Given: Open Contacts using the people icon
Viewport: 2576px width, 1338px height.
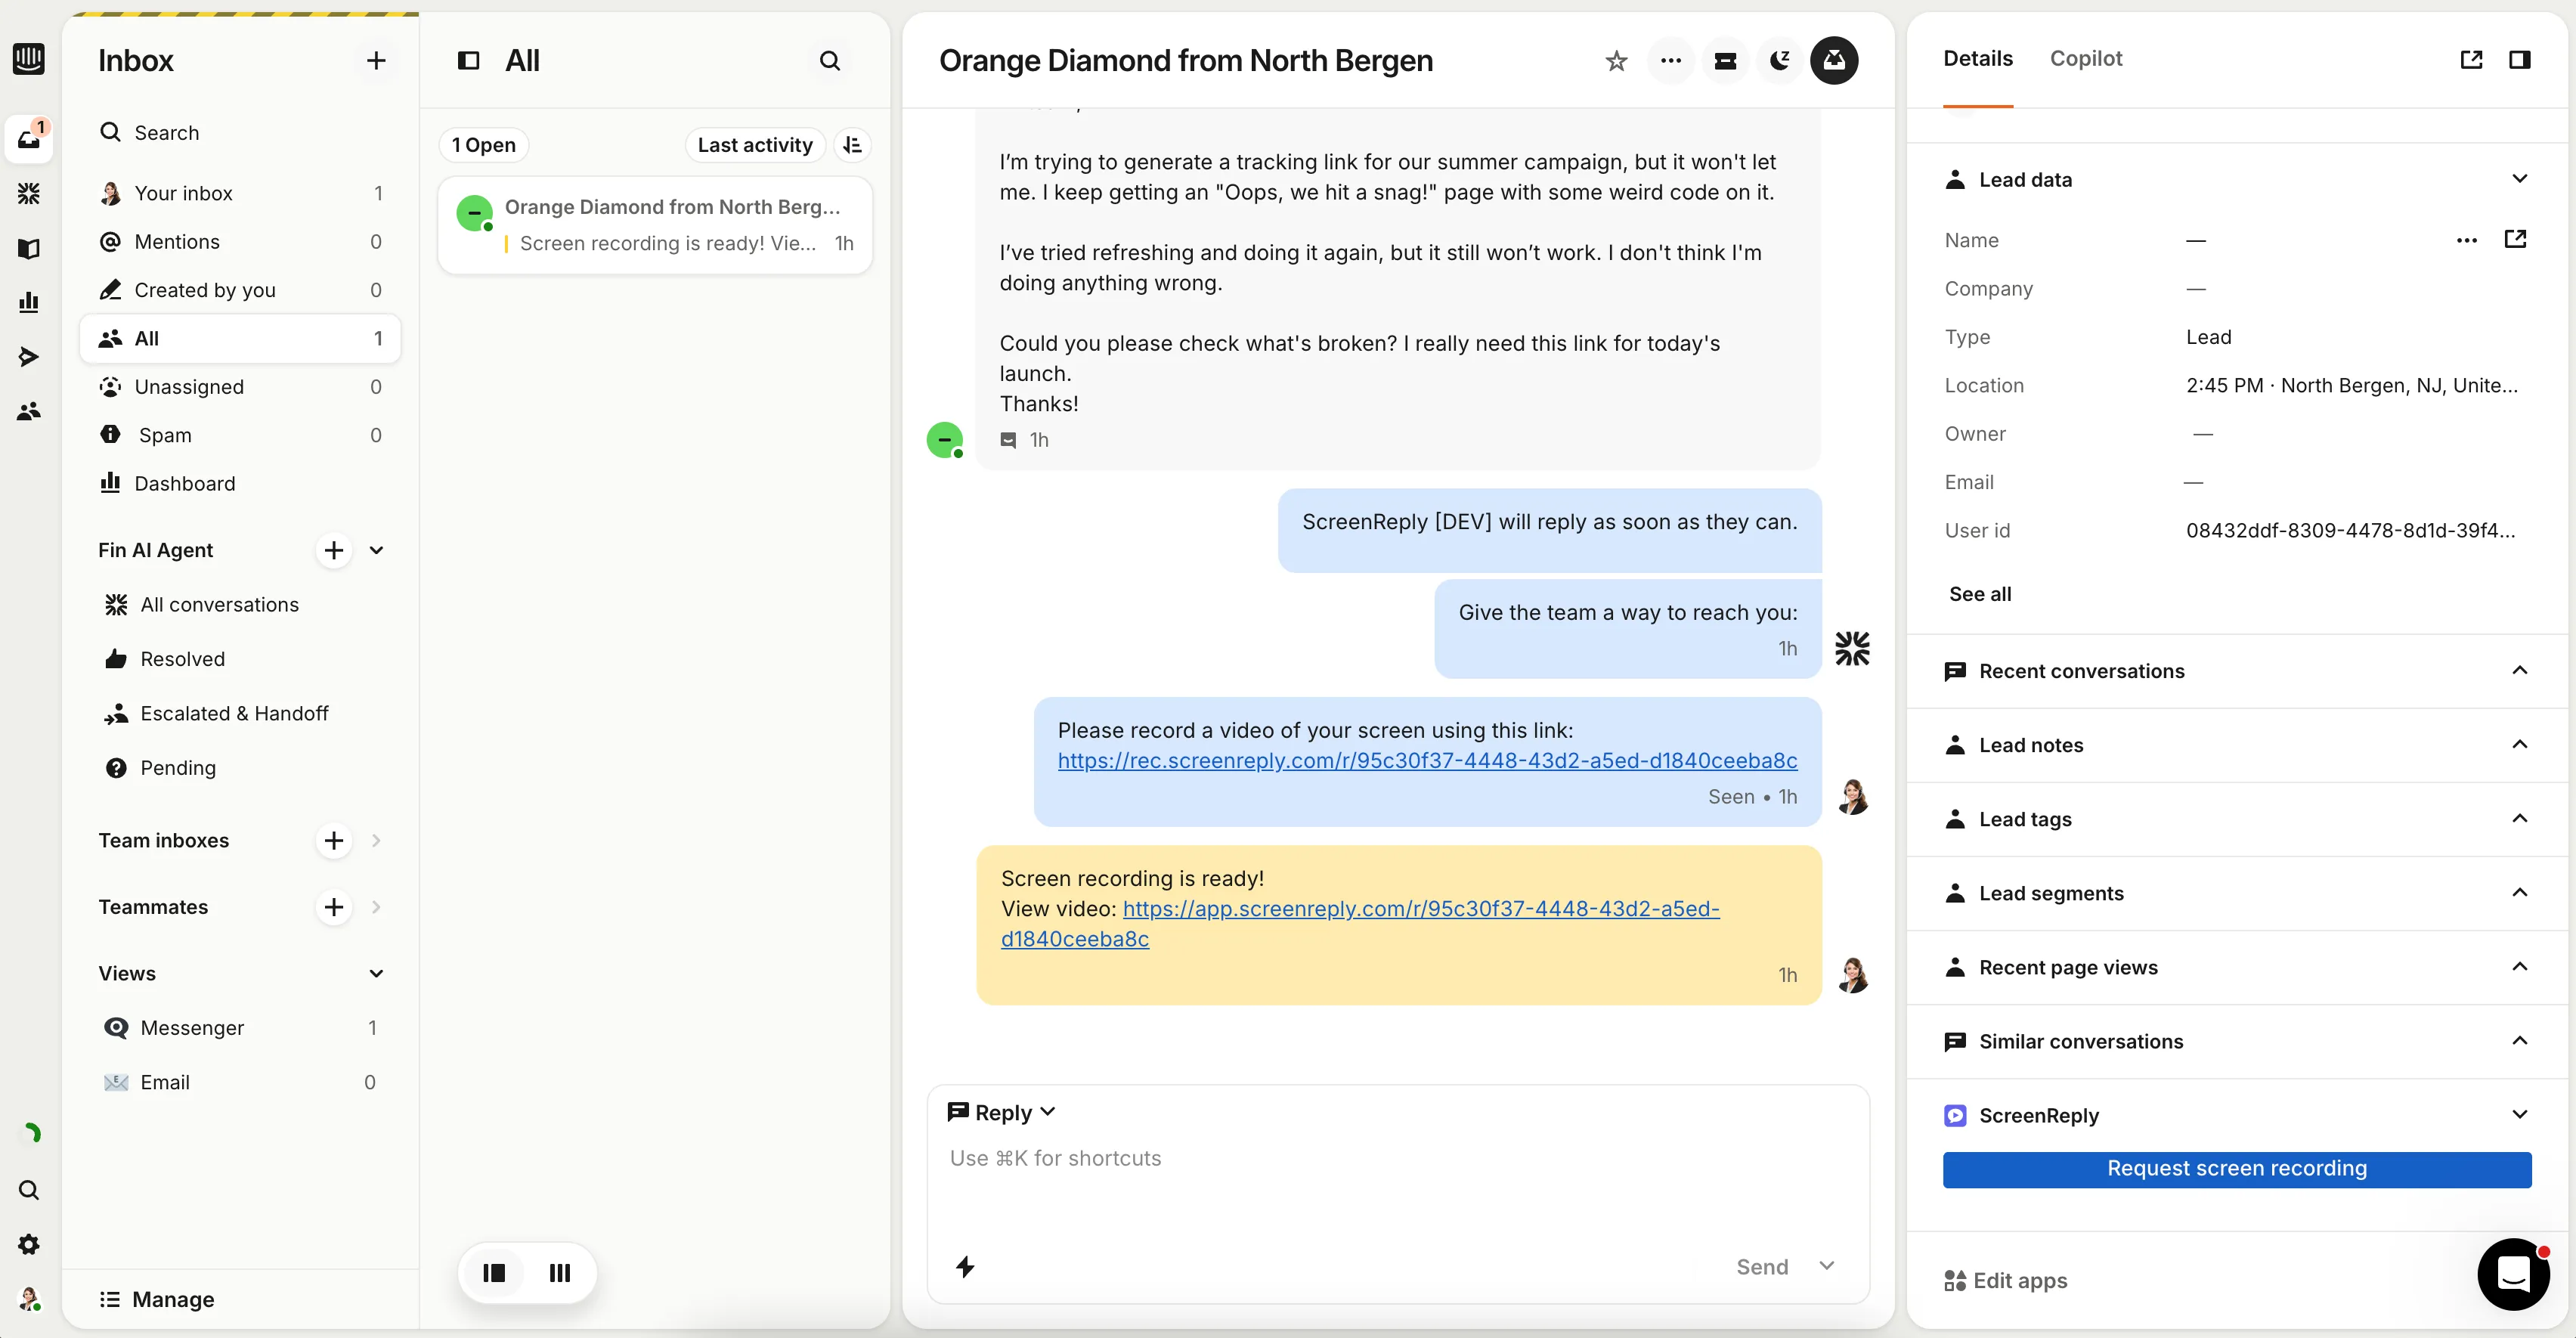Looking at the screenshot, I should [29, 411].
